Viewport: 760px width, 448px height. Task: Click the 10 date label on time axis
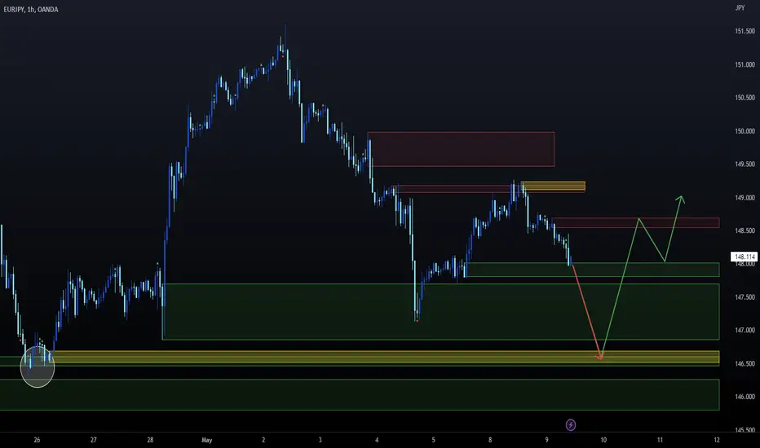coord(603,440)
